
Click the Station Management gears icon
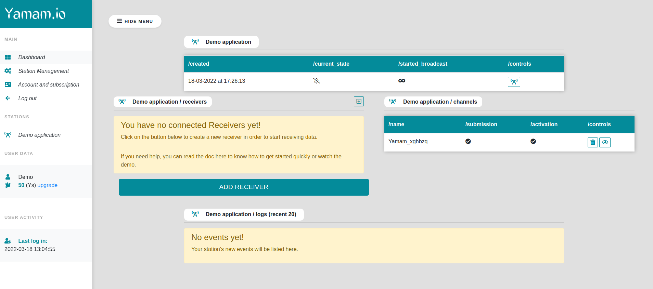click(x=8, y=71)
